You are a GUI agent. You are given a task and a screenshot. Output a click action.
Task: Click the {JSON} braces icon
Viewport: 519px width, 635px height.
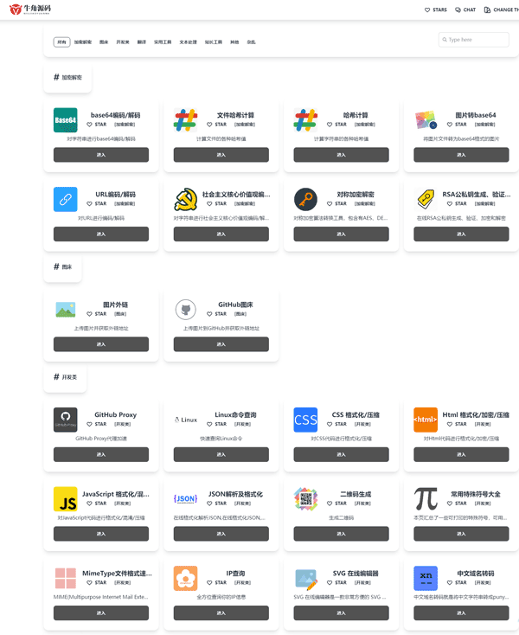pyautogui.click(x=185, y=499)
